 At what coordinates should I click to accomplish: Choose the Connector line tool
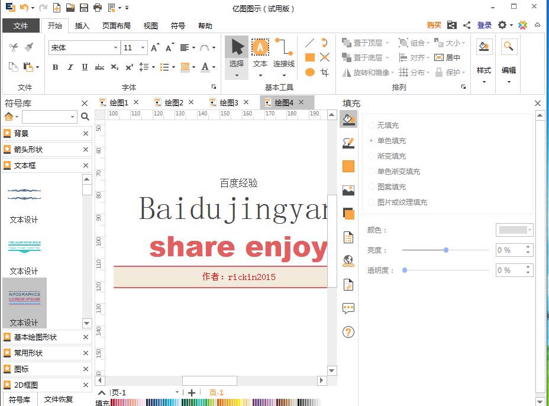pyautogui.click(x=283, y=57)
